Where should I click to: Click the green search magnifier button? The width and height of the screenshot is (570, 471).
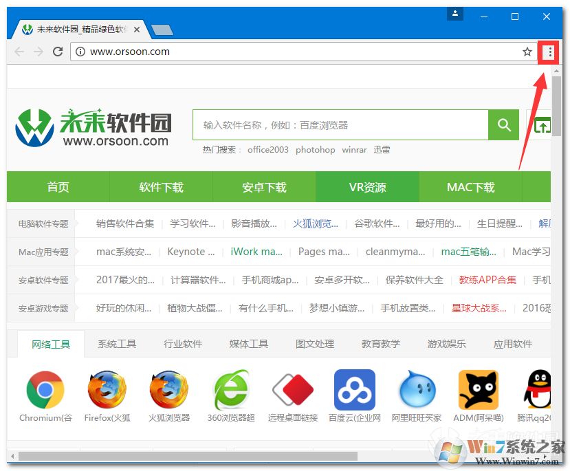pyautogui.click(x=503, y=125)
